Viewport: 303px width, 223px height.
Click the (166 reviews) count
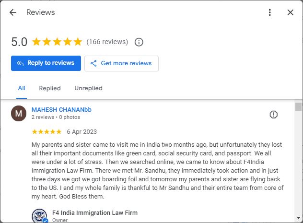[x=107, y=42]
